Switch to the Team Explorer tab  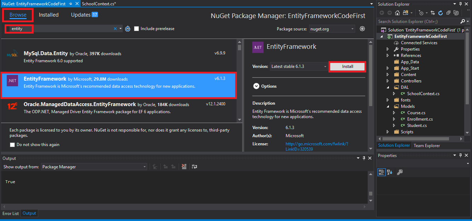coord(427,146)
